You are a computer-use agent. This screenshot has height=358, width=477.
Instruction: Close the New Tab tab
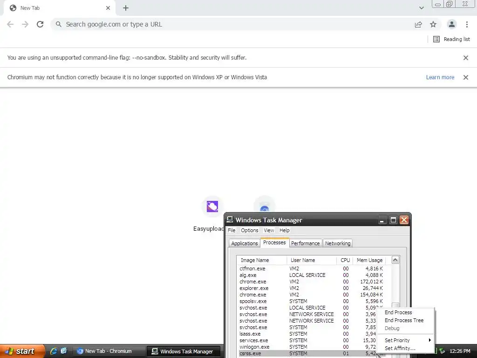coord(108,8)
